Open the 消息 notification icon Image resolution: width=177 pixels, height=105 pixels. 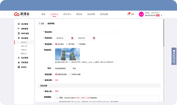(x=128, y=14)
